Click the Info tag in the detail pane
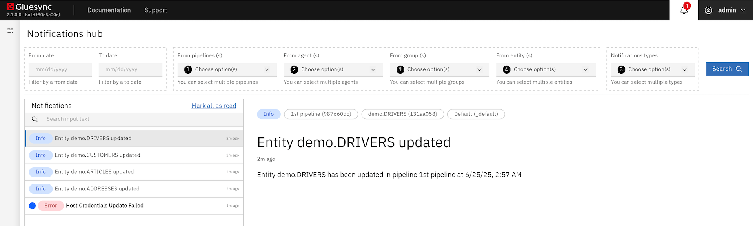The image size is (753, 226). [269, 114]
